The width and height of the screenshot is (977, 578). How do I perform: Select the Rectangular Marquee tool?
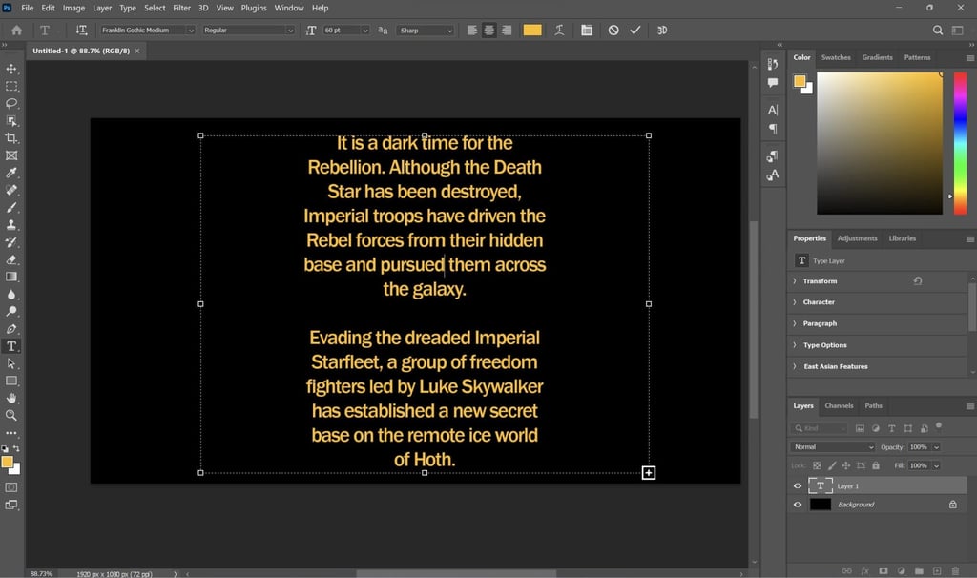coord(11,86)
